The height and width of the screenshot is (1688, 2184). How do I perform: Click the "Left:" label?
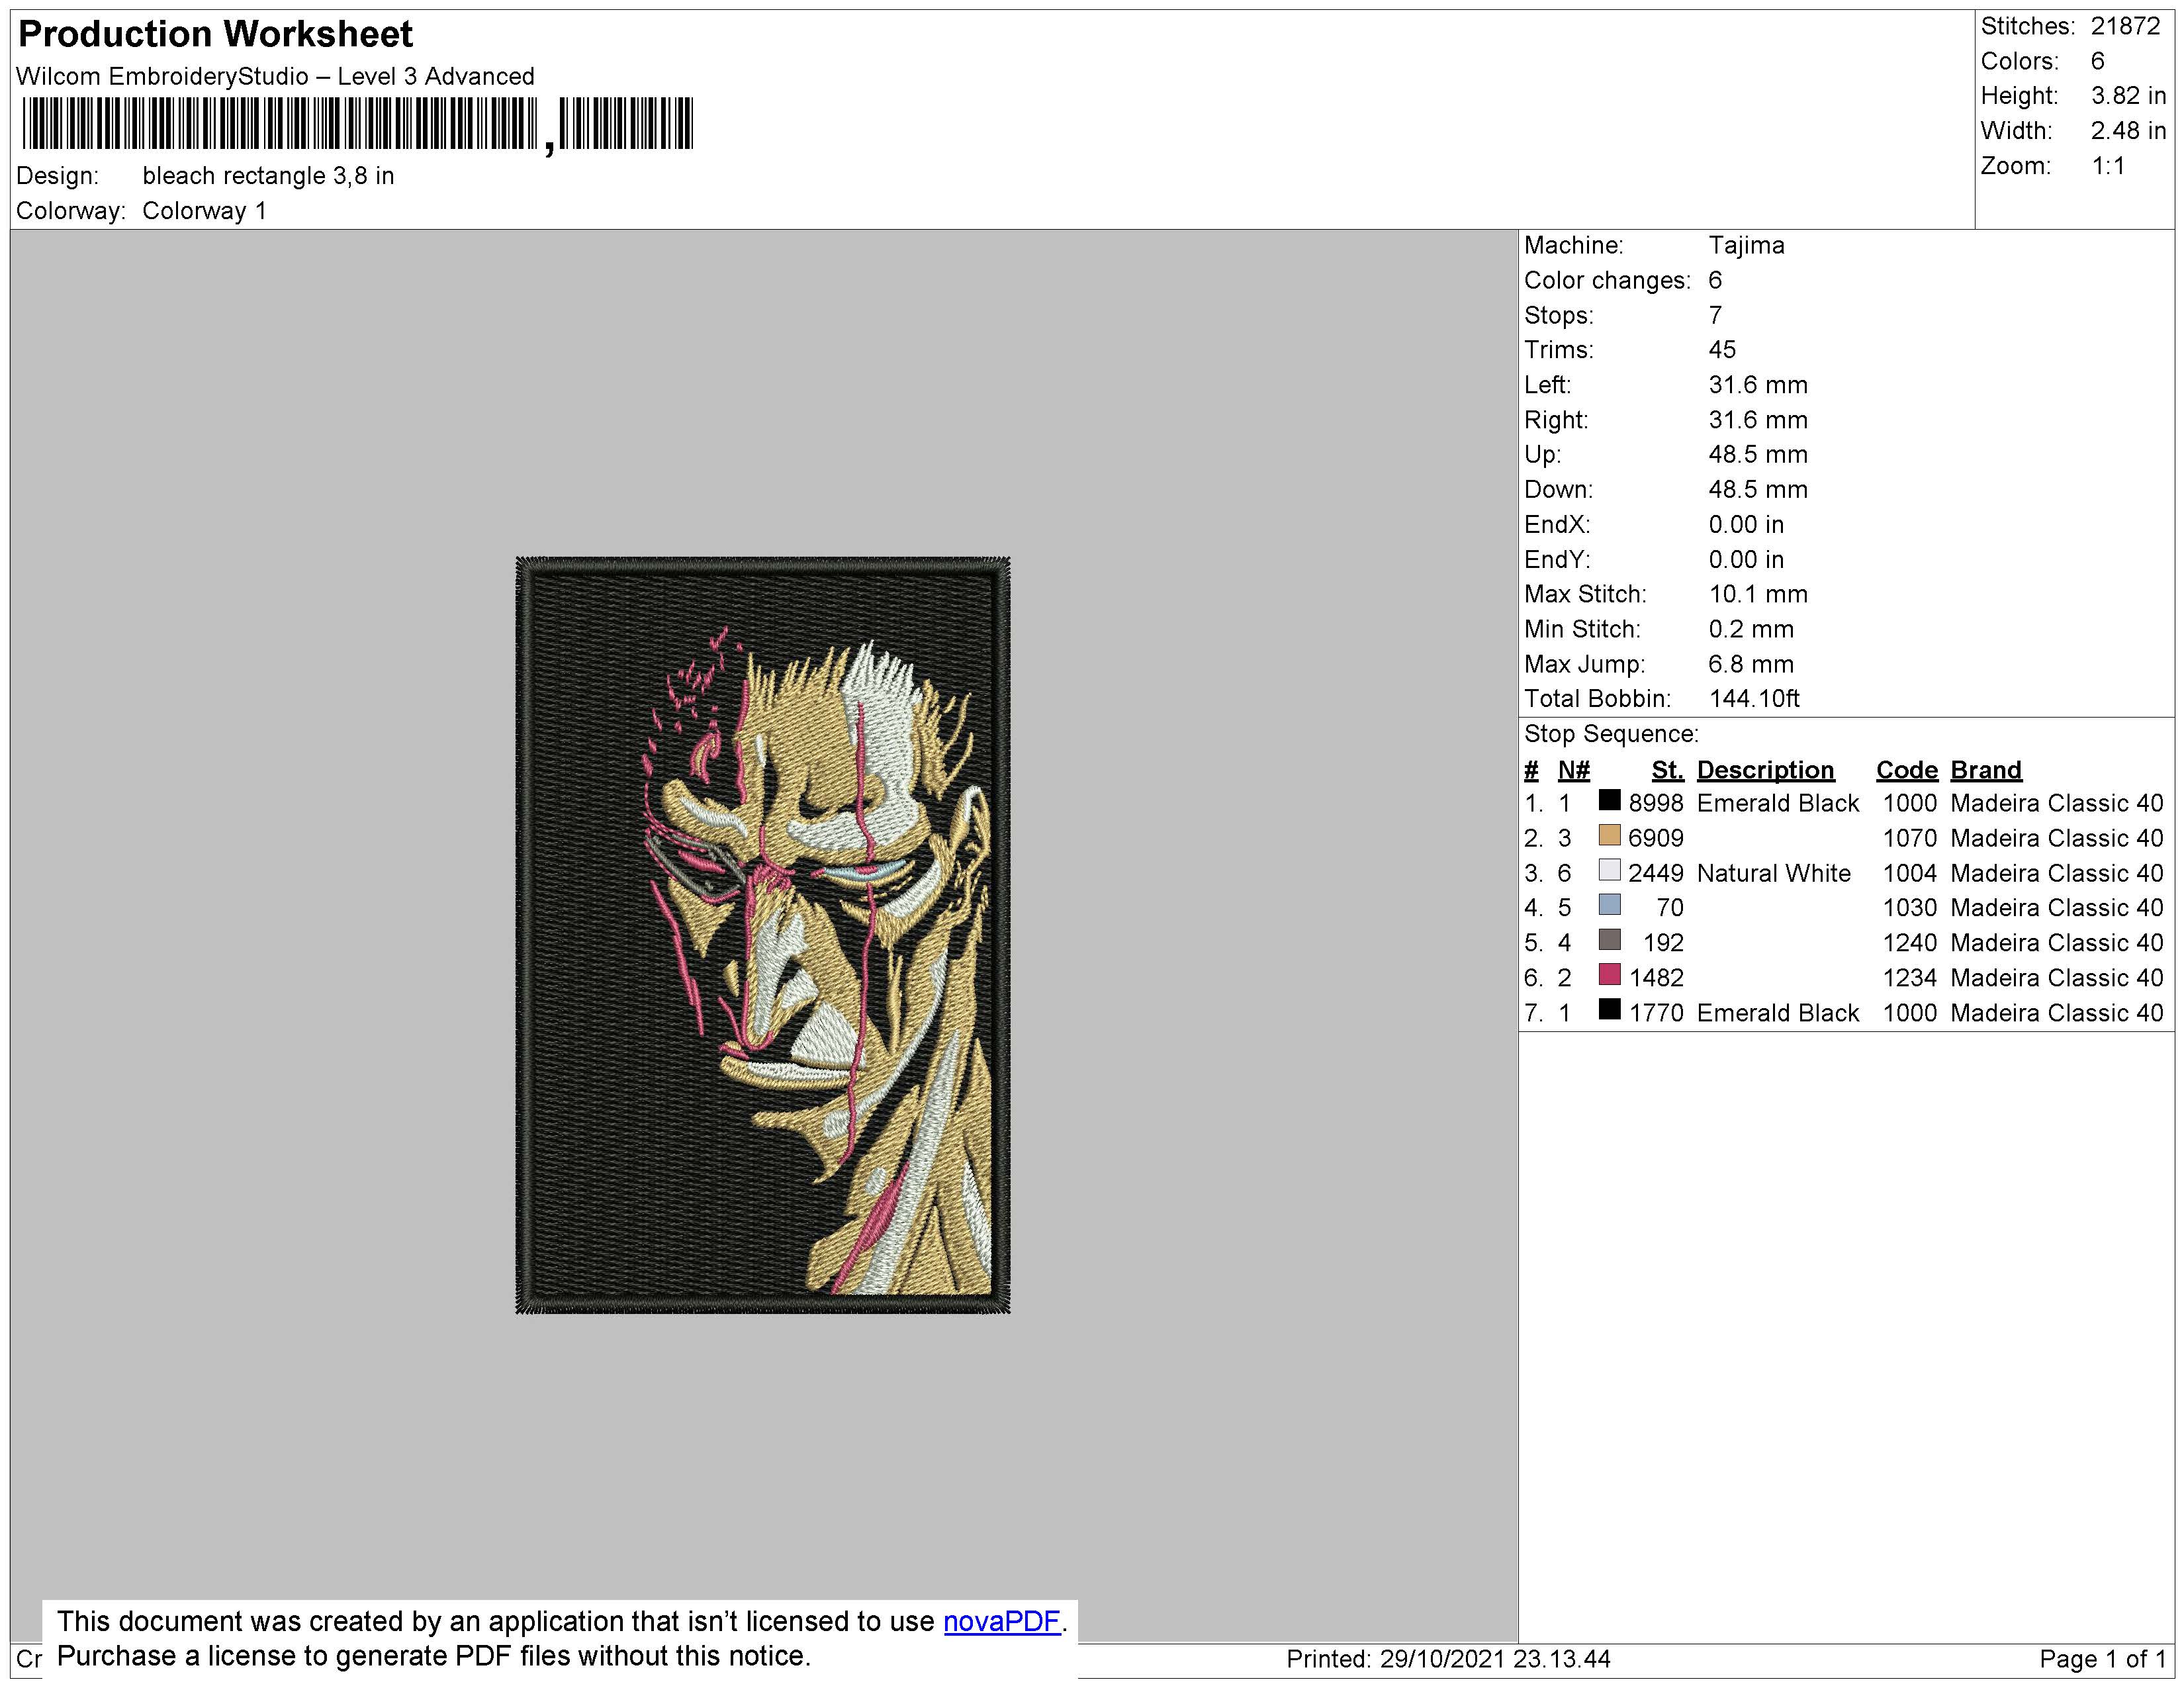click(x=1547, y=385)
